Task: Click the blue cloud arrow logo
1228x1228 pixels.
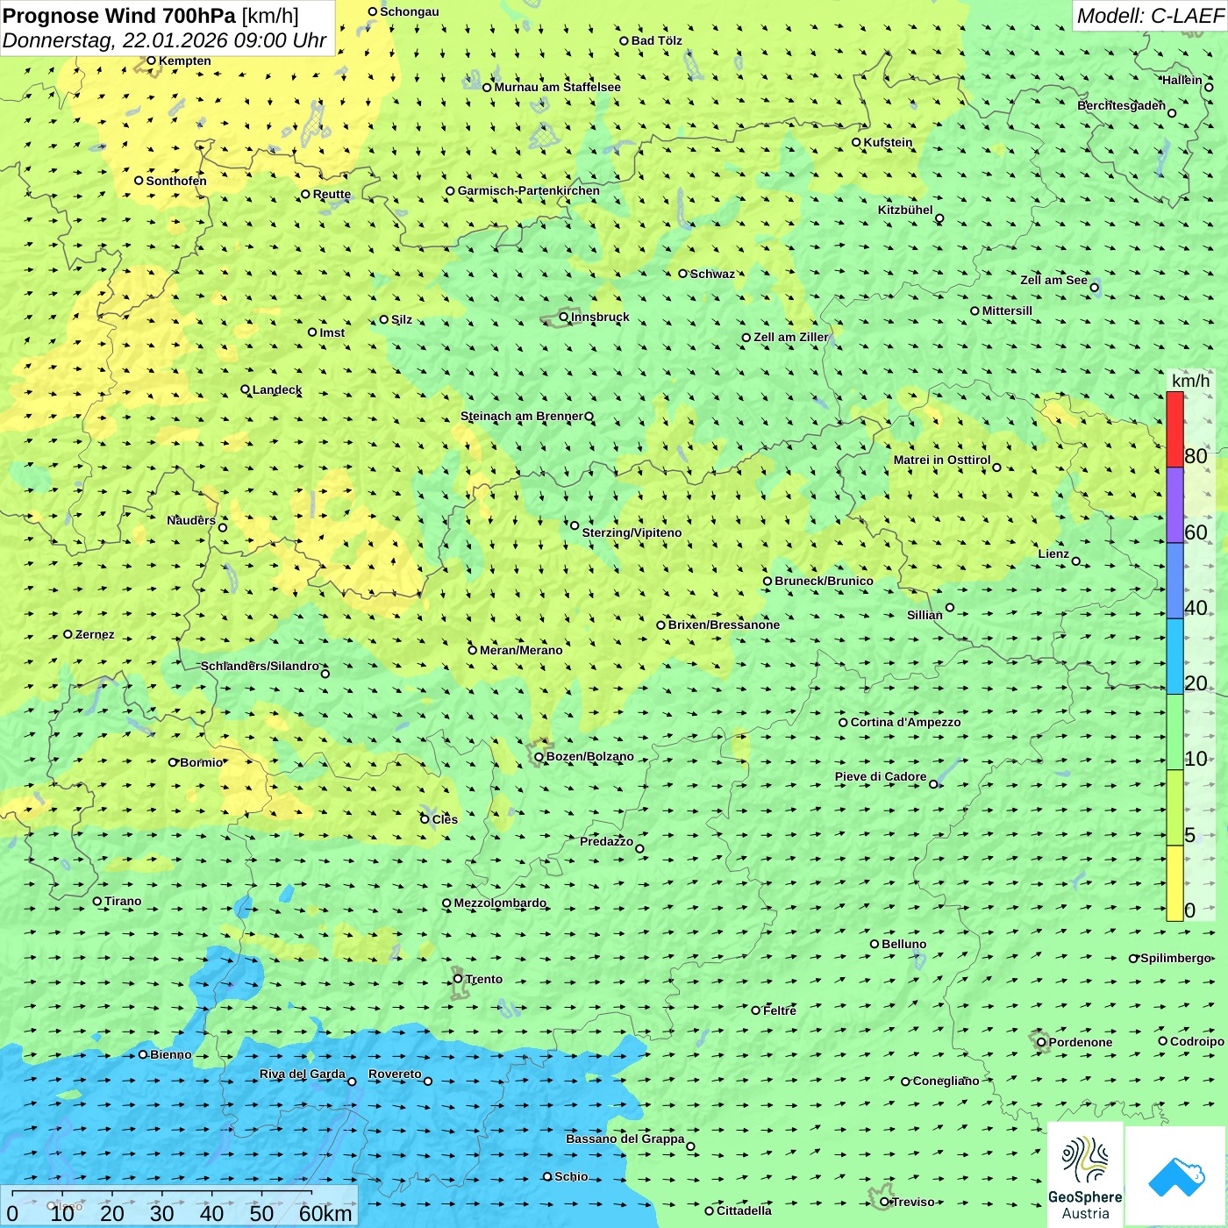Action: pyautogui.click(x=1176, y=1175)
